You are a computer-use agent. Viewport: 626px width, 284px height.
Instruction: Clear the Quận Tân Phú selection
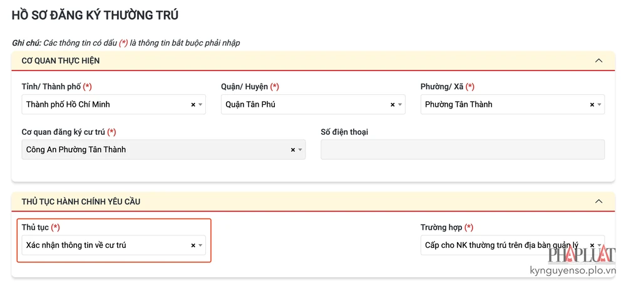pos(393,105)
